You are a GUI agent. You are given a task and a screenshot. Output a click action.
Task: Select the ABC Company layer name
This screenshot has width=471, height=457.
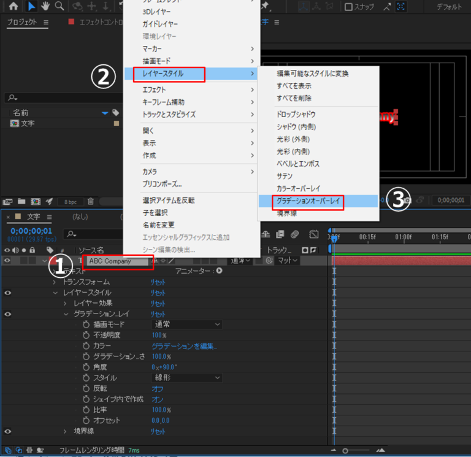(117, 261)
